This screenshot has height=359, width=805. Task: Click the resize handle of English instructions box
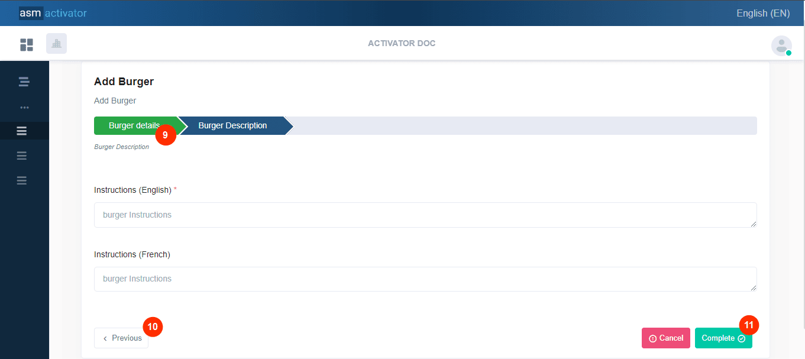(x=754, y=224)
